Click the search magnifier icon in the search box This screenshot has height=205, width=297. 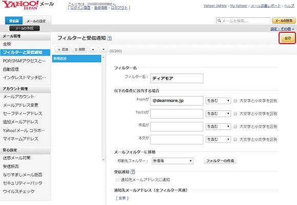coord(219,20)
